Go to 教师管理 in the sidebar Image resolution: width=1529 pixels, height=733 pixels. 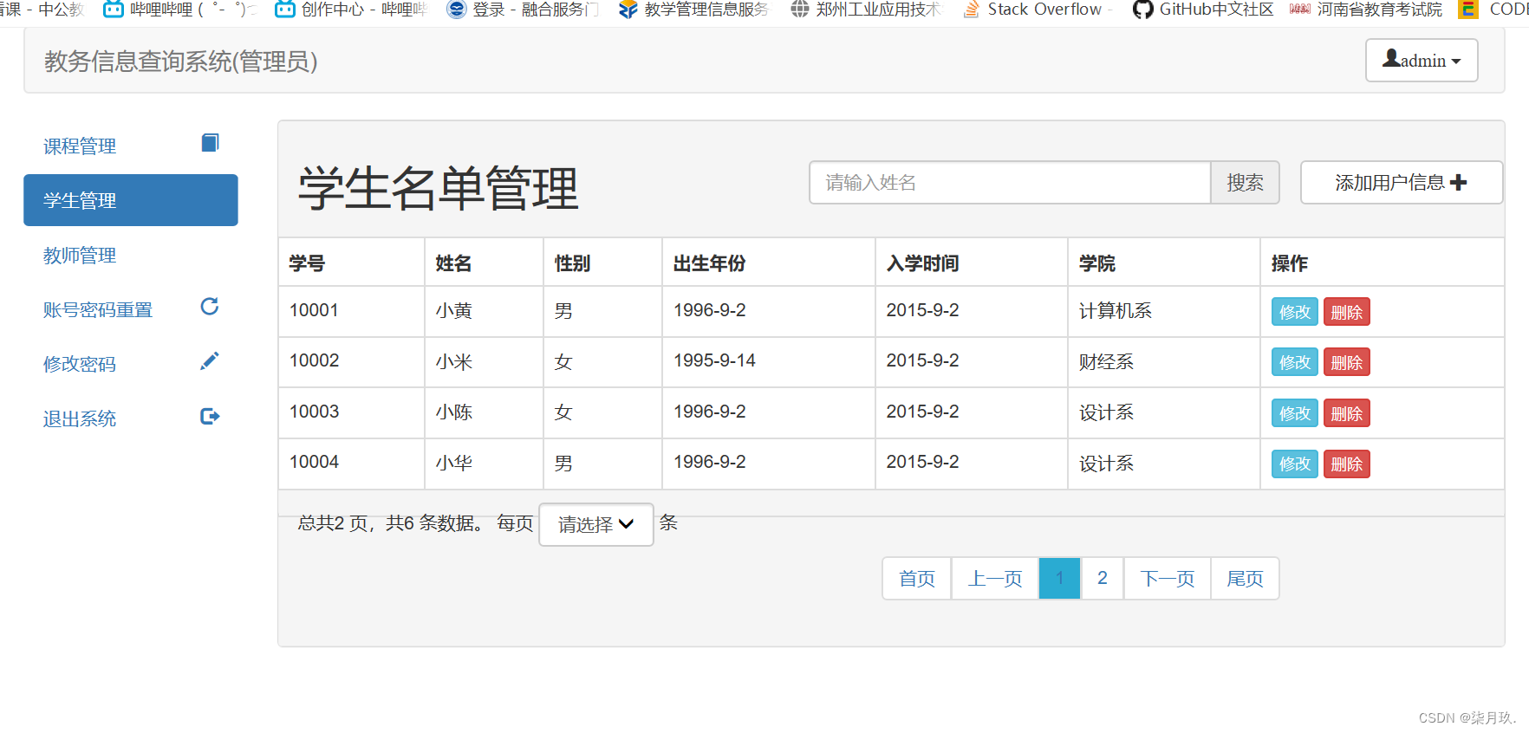tap(131, 255)
